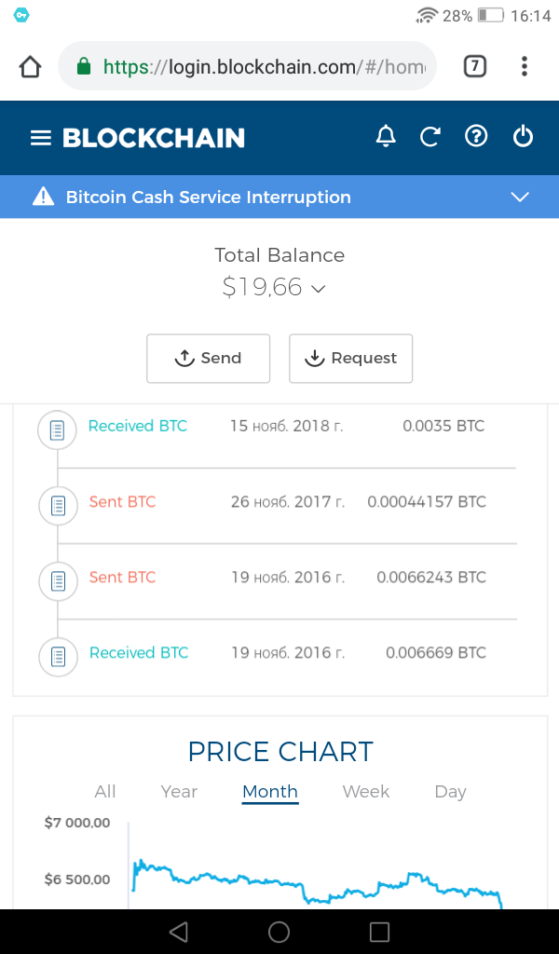The width and height of the screenshot is (559, 954).
Task: Open browser tab switcher showing 7
Action: (475, 66)
